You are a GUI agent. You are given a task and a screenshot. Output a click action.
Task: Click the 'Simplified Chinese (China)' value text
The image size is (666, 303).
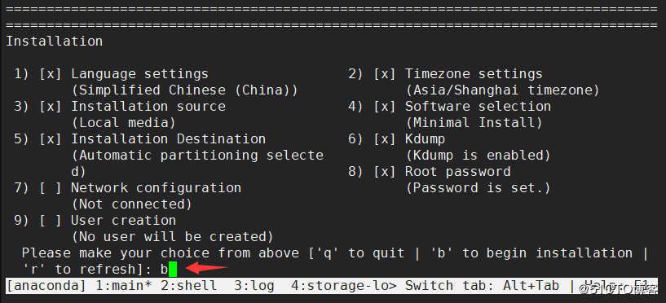click(184, 90)
